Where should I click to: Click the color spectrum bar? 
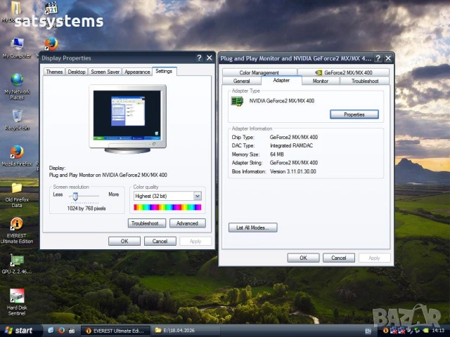pos(167,207)
